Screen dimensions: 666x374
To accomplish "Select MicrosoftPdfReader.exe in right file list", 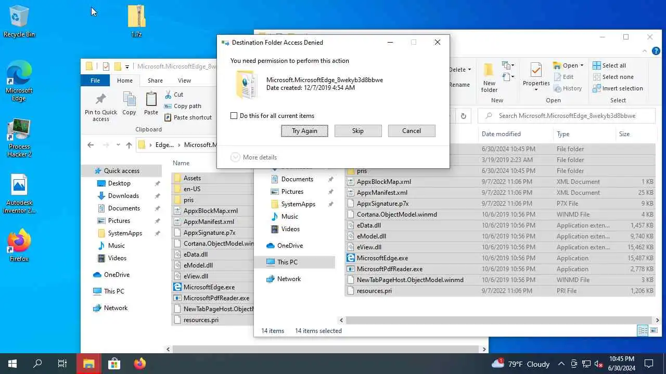I will (x=390, y=269).
